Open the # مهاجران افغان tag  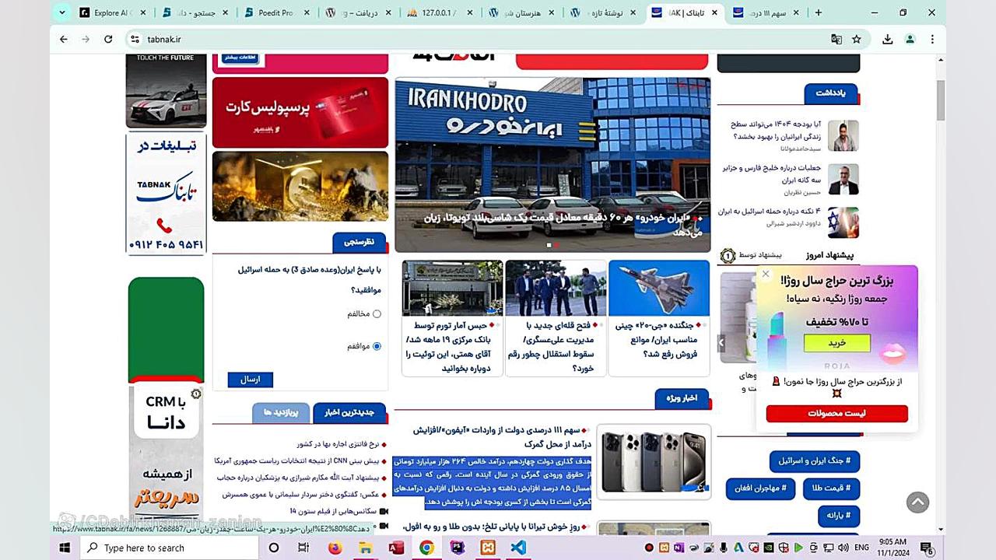[x=761, y=488]
